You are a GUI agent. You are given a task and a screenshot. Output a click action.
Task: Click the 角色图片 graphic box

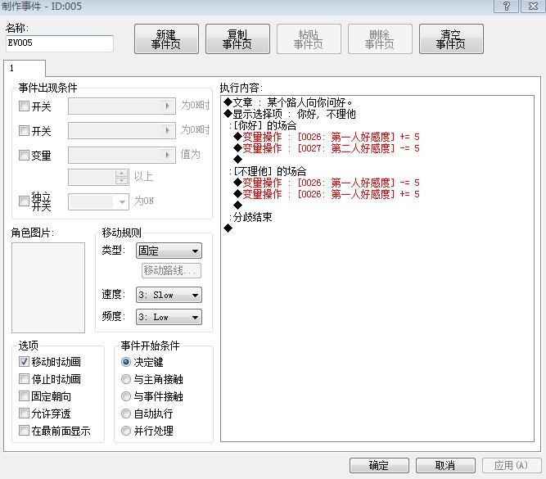point(48,287)
